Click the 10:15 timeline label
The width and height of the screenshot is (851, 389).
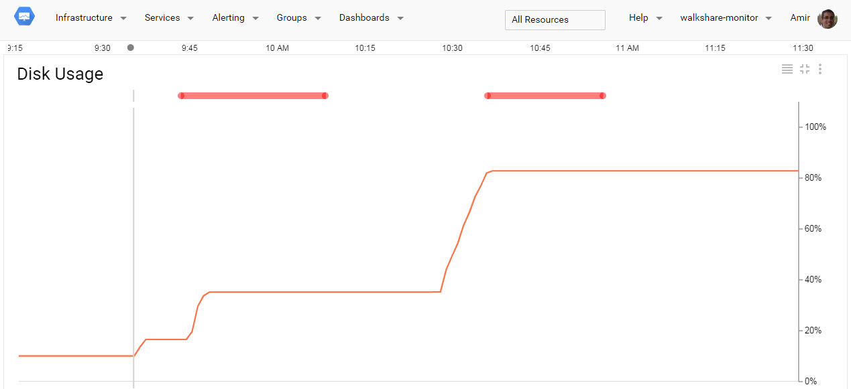click(x=365, y=48)
